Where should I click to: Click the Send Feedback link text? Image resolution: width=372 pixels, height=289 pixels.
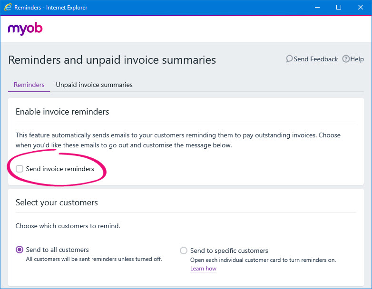[x=316, y=59]
